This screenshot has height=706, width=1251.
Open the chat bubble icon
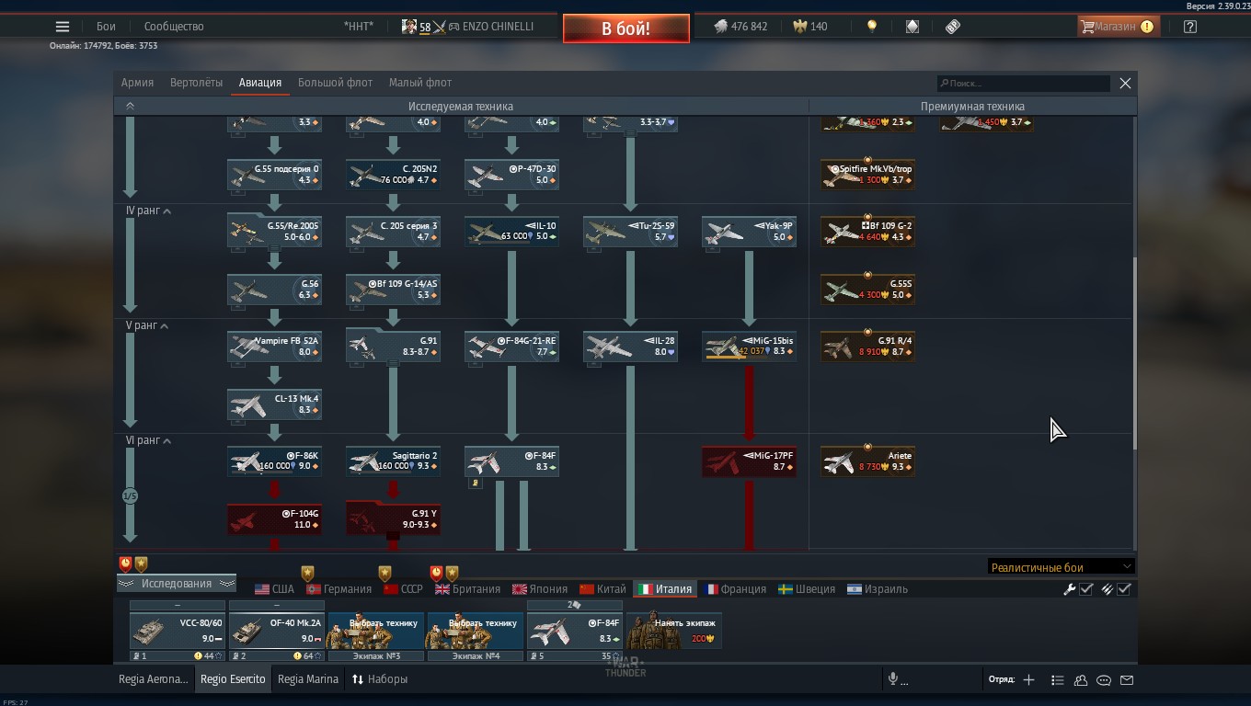coord(1104,679)
